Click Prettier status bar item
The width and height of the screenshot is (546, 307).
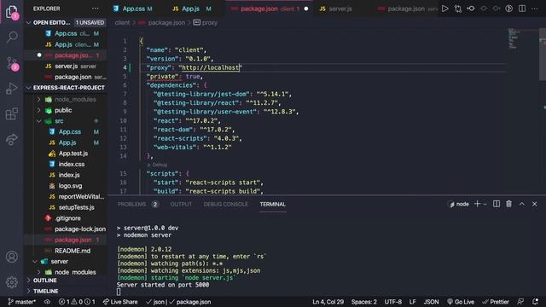(496, 302)
